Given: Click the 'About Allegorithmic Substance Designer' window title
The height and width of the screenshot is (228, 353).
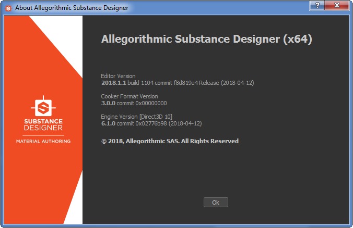Looking at the screenshot, I should [72, 8].
